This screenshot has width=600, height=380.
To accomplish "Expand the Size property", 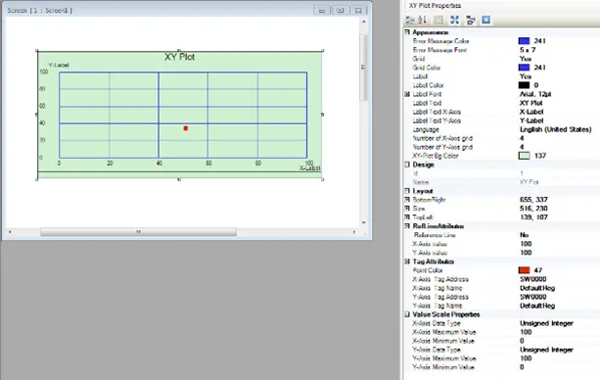I will (407, 208).
